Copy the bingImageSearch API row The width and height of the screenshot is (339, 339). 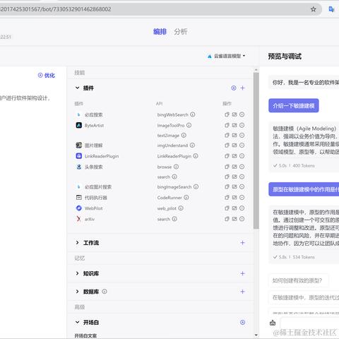point(227,186)
